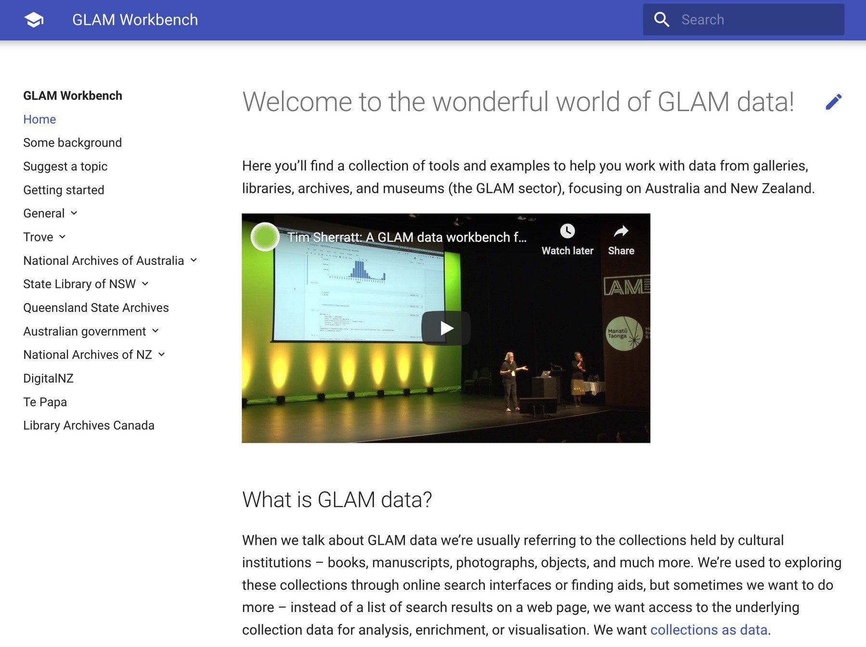
Task: Click the search magnifier icon
Action: click(662, 20)
